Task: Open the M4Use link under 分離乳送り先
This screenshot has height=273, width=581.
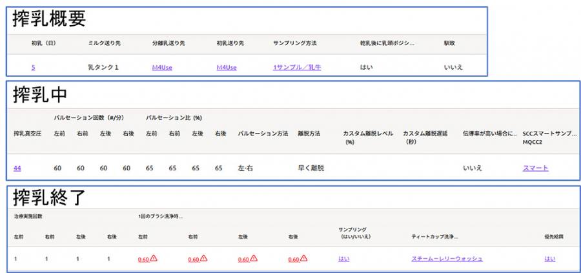Action: click(x=162, y=67)
